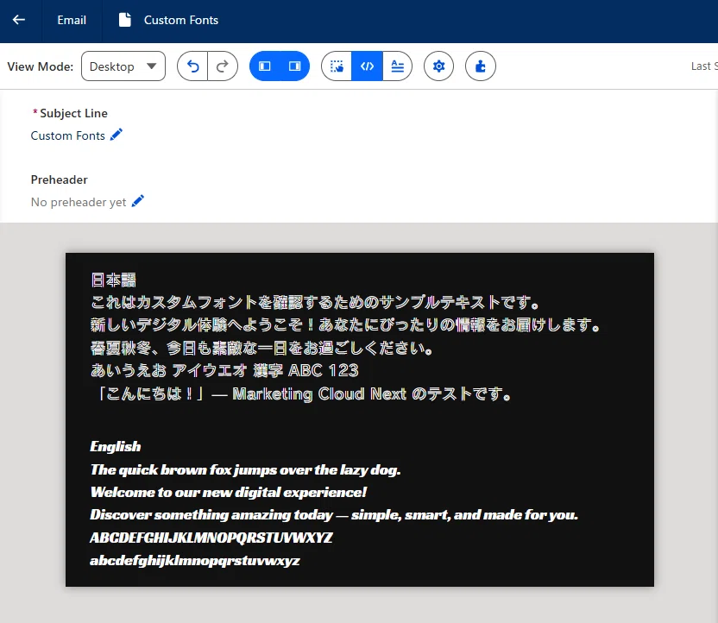
Task: Toggle the left panel visibility
Action: 265,66
